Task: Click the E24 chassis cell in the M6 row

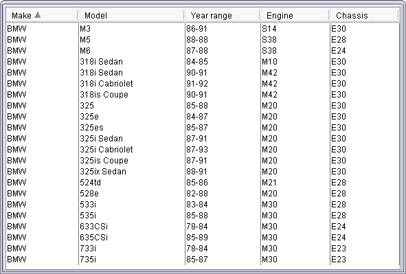Action: [x=365, y=51]
